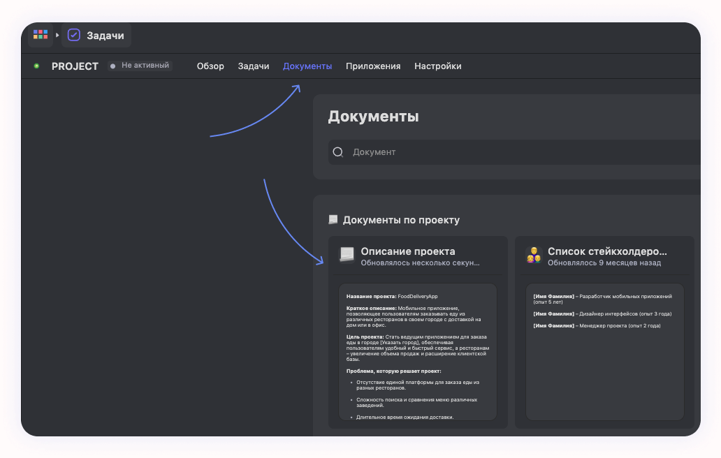
Task: Open the app launcher grid icon
Action: click(40, 34)
